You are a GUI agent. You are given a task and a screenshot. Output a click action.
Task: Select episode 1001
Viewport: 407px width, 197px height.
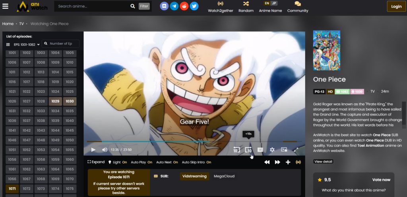pos(12,53)
